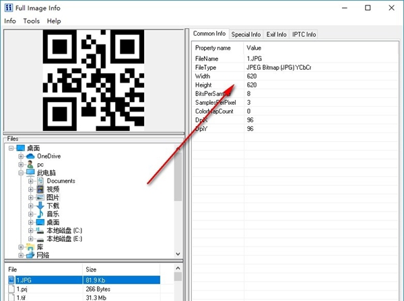Sort by the Size column header
This screenshot has width=404, height=301.
coord(122,269)
